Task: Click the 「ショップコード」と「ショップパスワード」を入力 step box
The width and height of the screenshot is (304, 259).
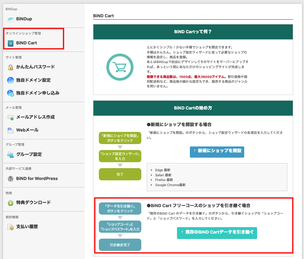Action: 120,227
